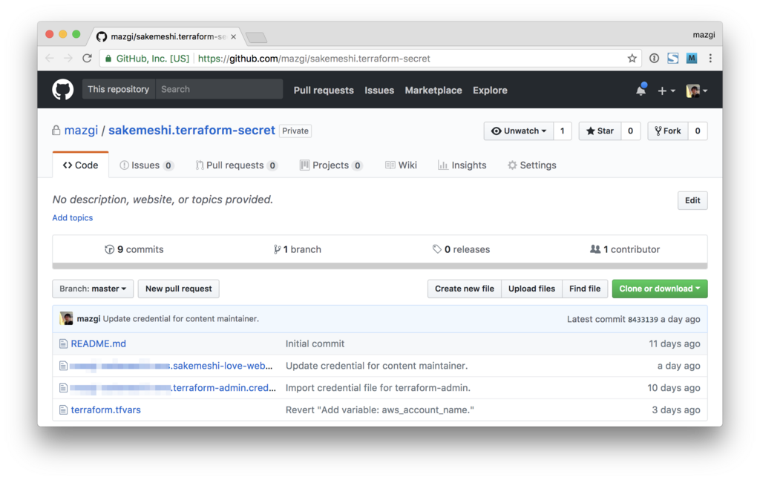Image resolution: width=760 pixels, height=480 pixels.
Task: Open Marketplace in top navigation
Action: coord(433,90)
